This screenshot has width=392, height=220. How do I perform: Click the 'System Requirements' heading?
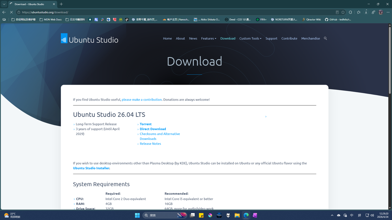[101, 184]
